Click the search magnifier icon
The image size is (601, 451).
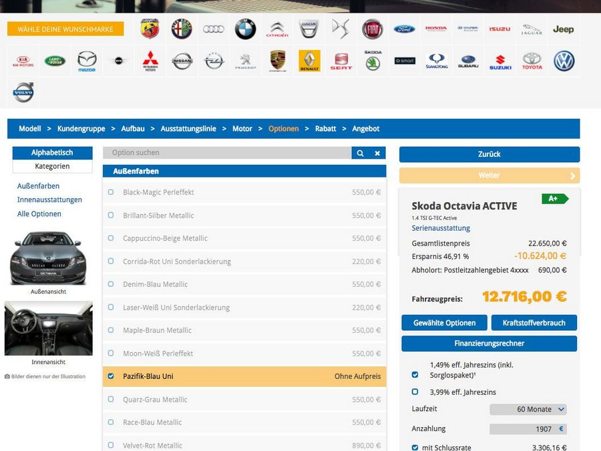point(361,153)
